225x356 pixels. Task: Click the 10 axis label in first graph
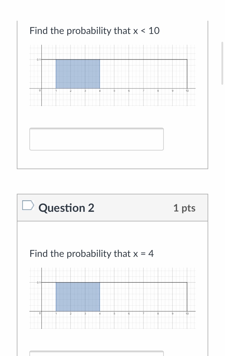[x=187, y=91]
